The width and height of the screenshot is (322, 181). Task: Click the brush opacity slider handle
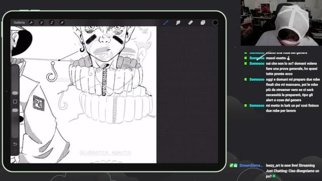point(15,110)
